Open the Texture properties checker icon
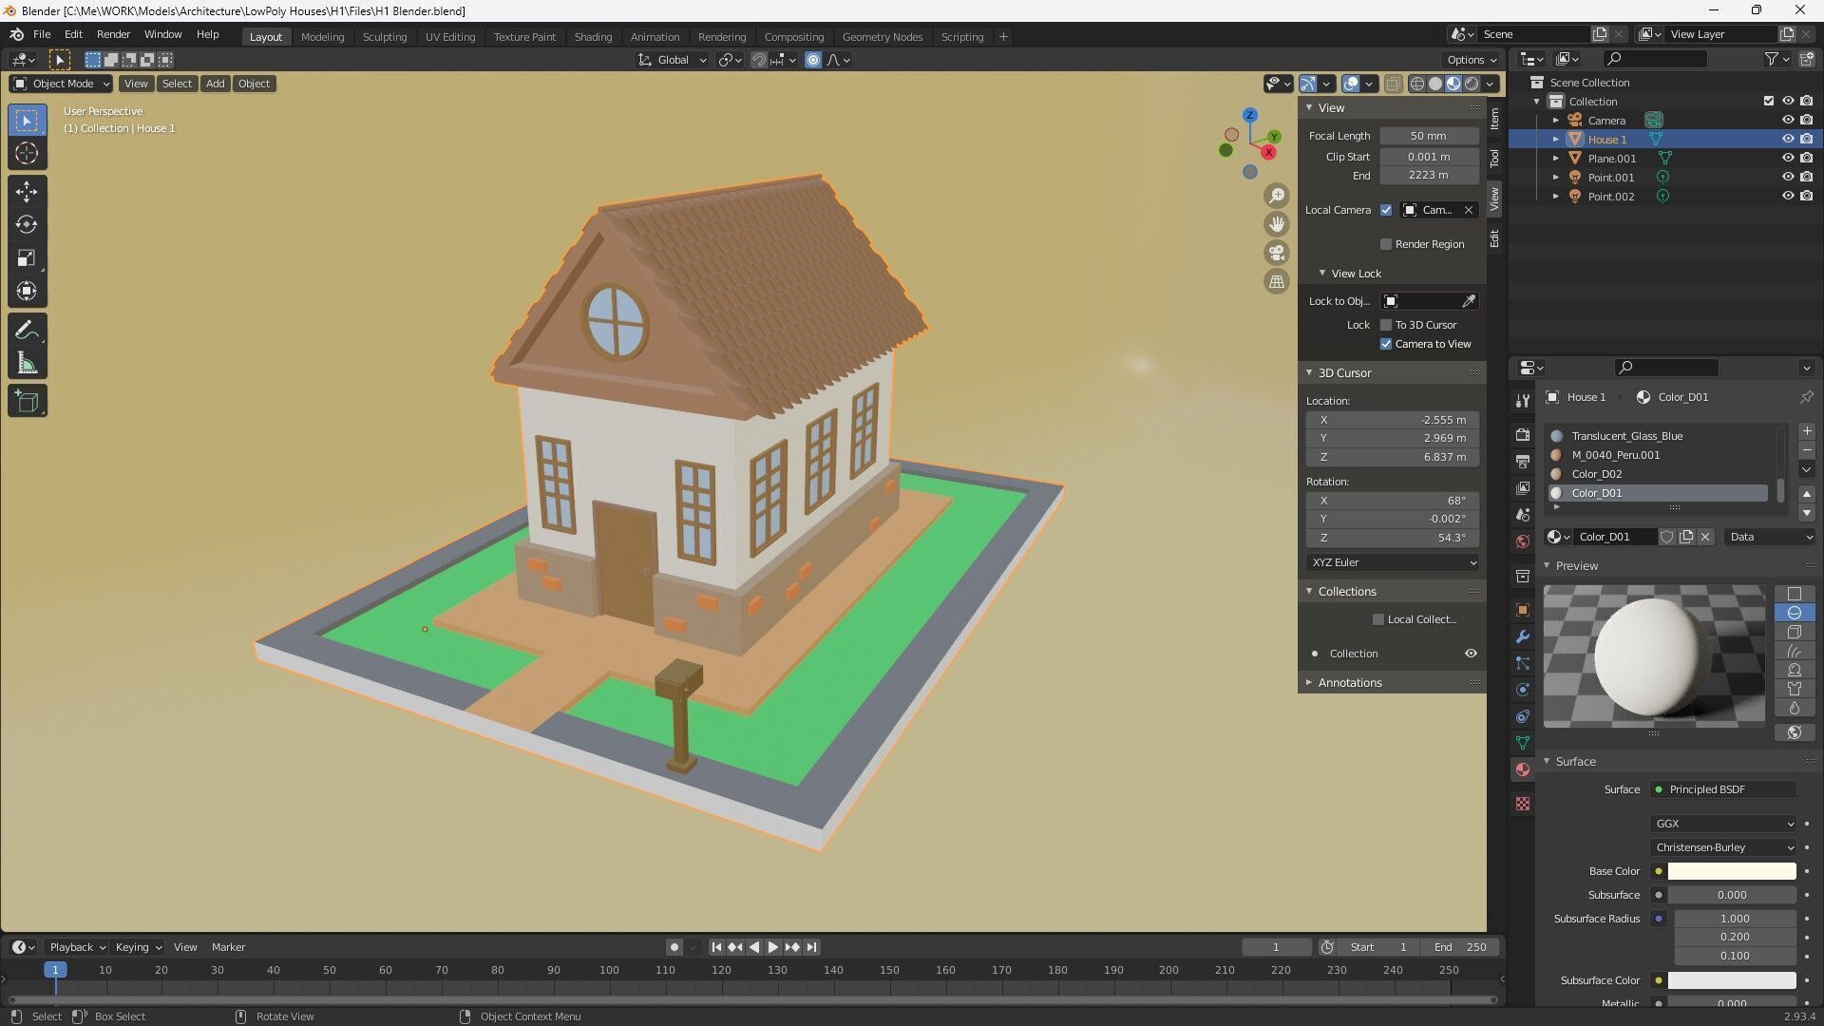 point(1523,804)
